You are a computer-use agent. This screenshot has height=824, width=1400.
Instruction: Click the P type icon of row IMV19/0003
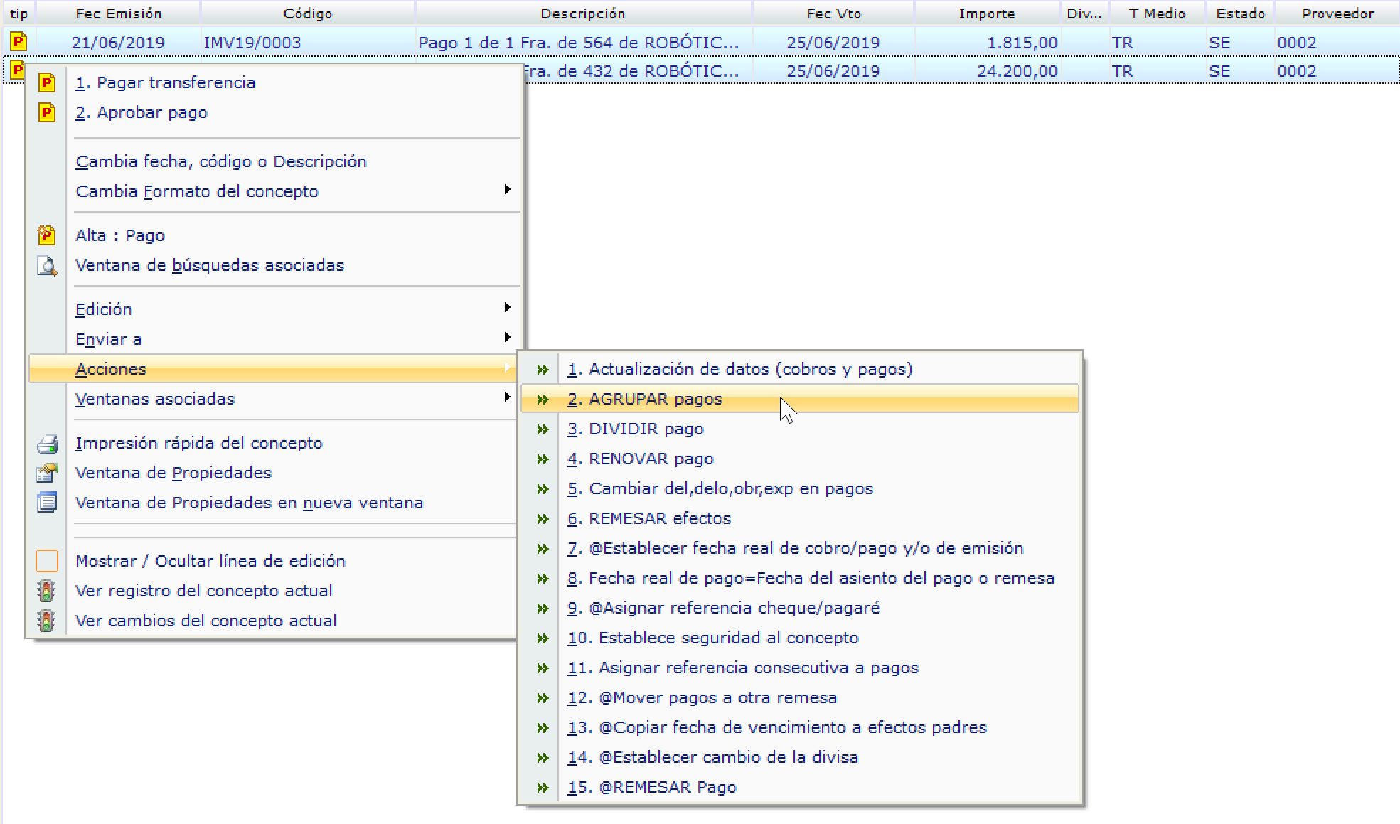[x=18, y=42]
